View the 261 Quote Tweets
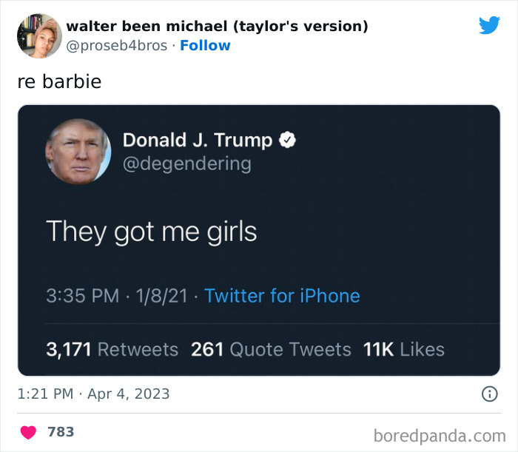Viewport: 518px width, 452px height. tap(271, 349)
